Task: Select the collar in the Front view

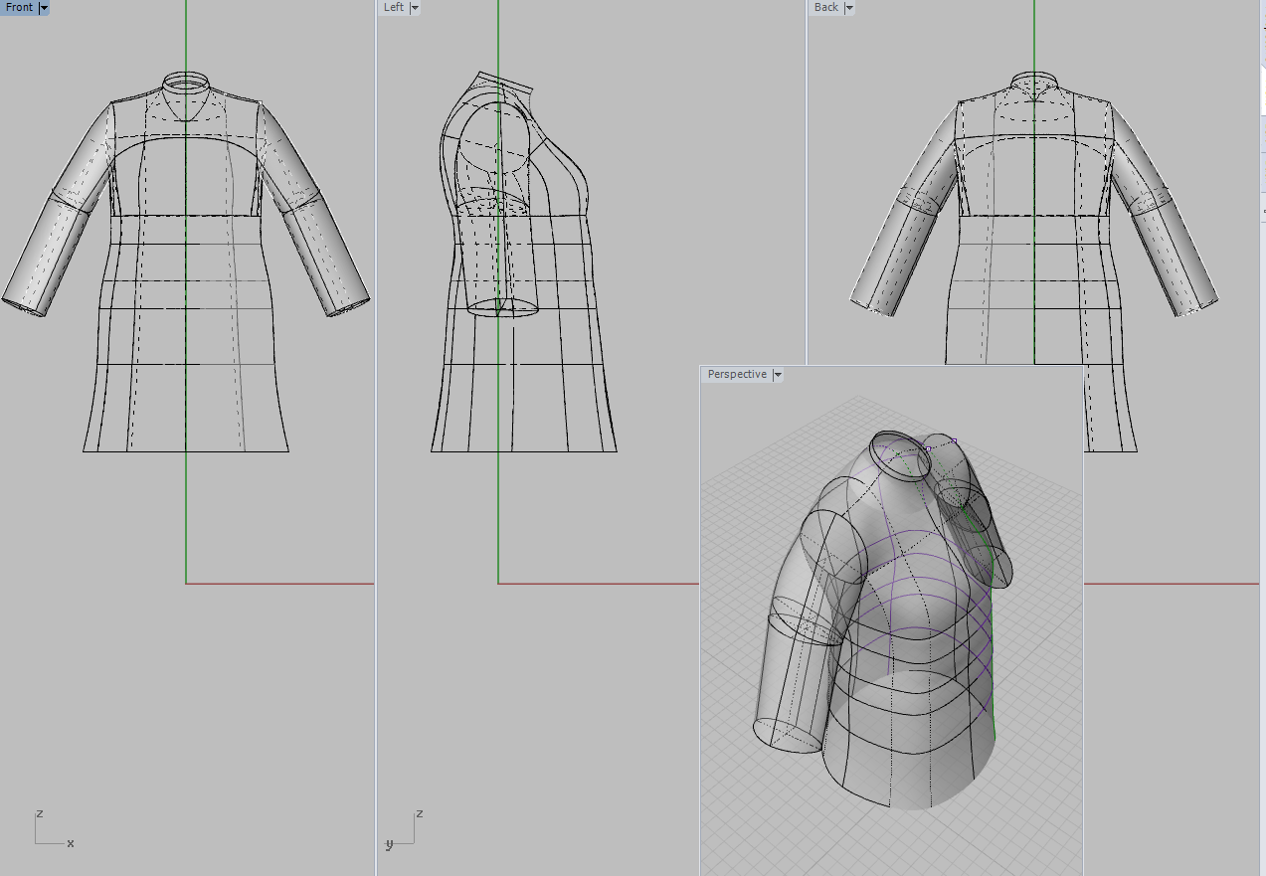Action: 186,82
